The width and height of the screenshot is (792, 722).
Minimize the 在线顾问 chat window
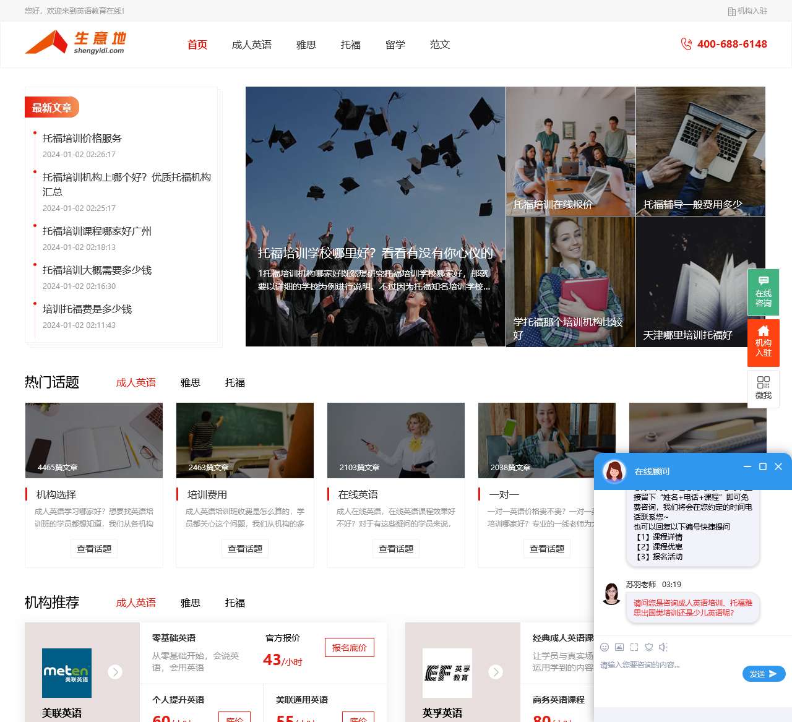[747, 466]
